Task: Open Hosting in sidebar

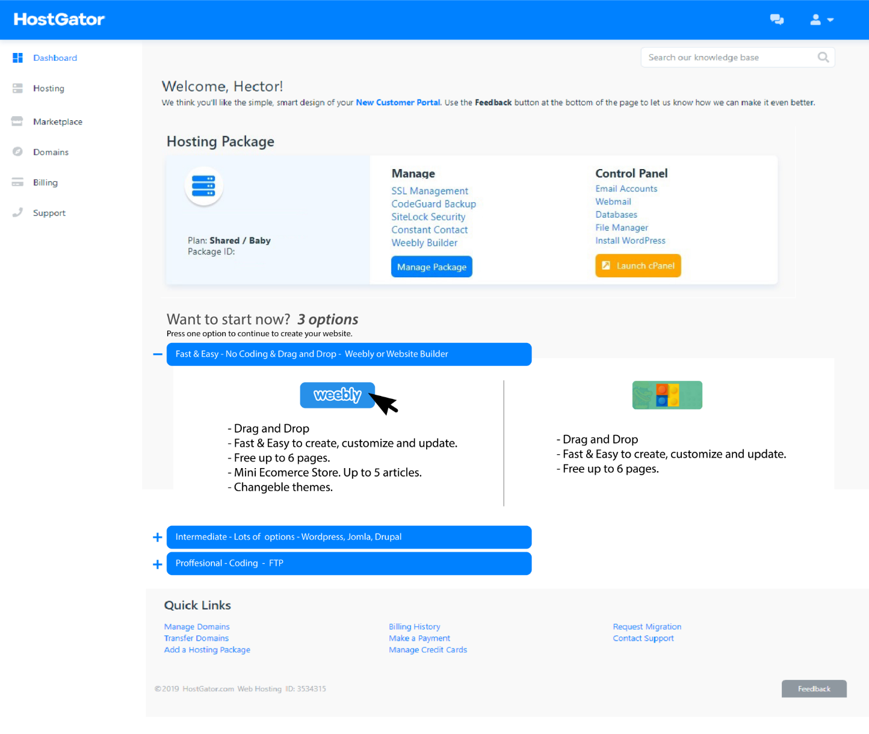Action: point(49,88)
